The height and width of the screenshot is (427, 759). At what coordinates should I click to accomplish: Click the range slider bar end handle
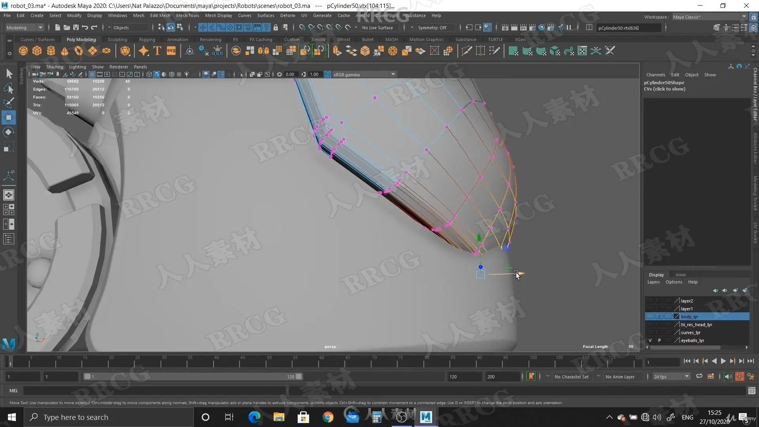pos(299,376)
